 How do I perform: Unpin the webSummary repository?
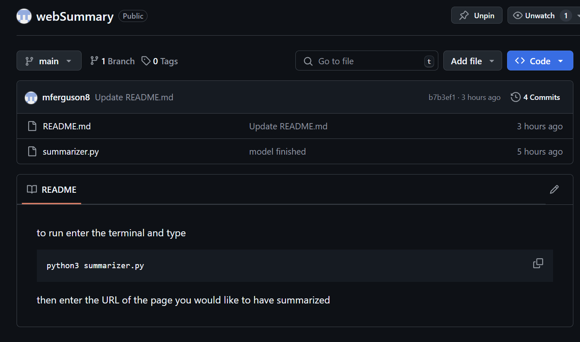pos(476,16)
